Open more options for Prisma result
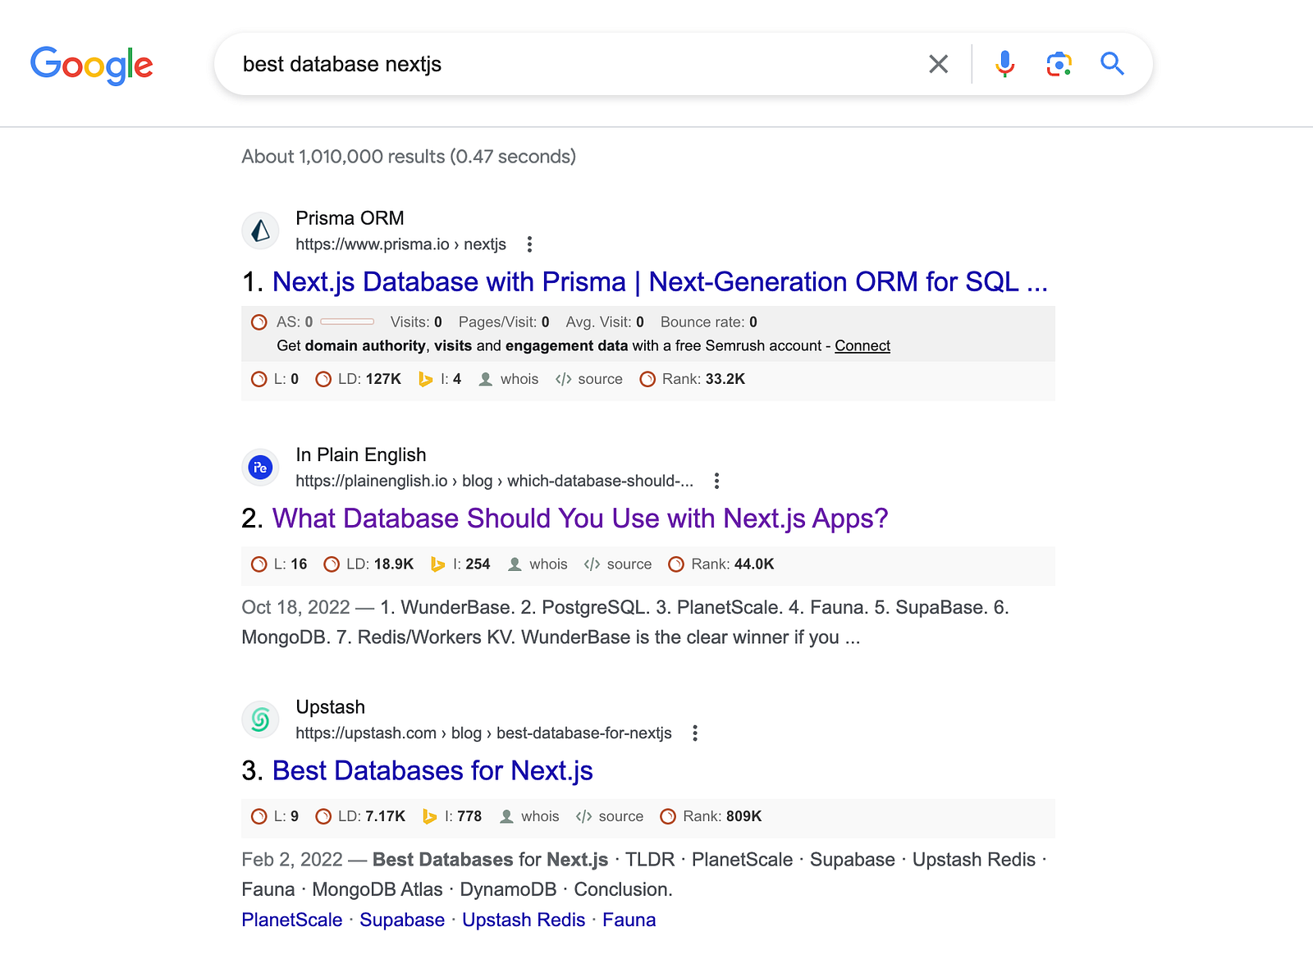This screenshot has height=959, width=1313. point(530,244)
